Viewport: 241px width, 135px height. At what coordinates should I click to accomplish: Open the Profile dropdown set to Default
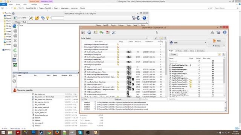(116, 38)
